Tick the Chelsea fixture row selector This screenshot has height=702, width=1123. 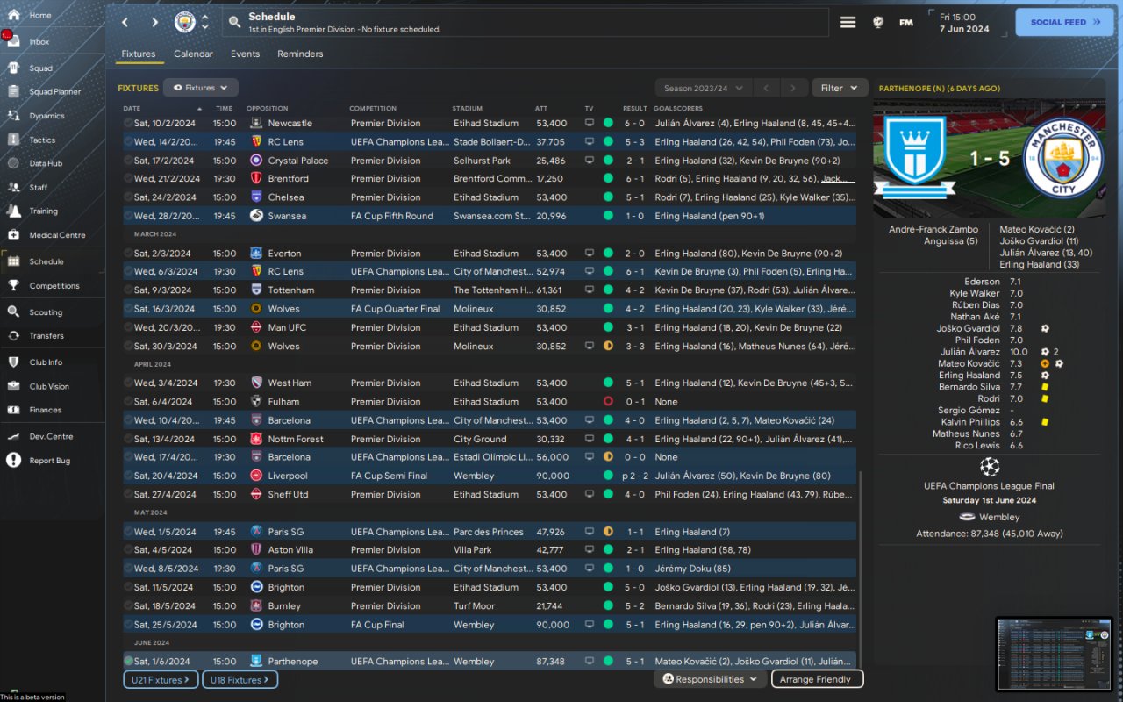coord(128,197)
